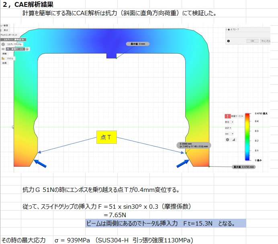Image resolution: width=278 pixels, height=244 pixels.
Task: Click the rainbow displacement color bar
Action: 247,137
